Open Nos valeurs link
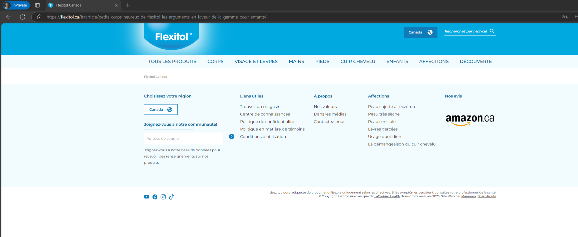This screenshot has height=237, width=578. click(x=325, y=106)
